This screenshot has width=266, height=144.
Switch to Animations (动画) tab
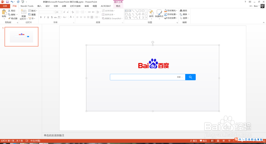coord(64,6)
